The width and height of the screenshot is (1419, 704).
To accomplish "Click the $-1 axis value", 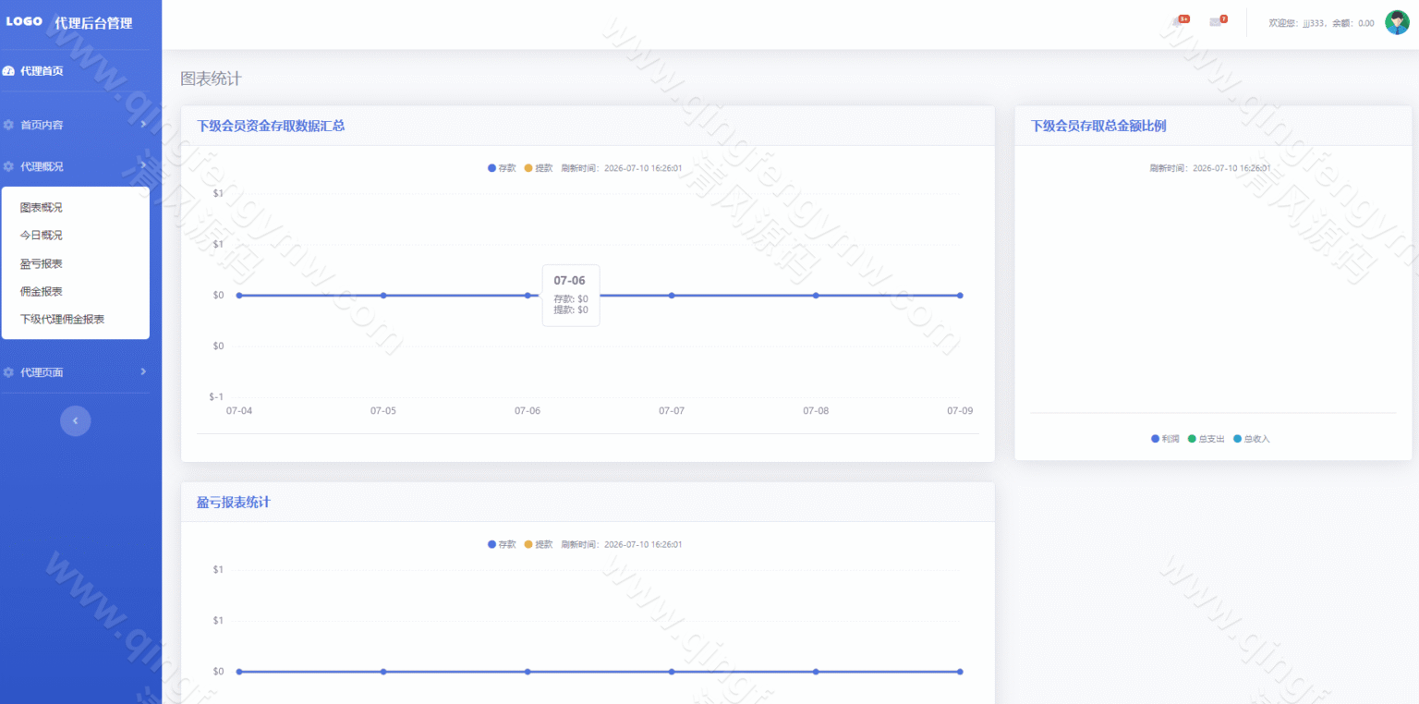I will pos(216,396).
